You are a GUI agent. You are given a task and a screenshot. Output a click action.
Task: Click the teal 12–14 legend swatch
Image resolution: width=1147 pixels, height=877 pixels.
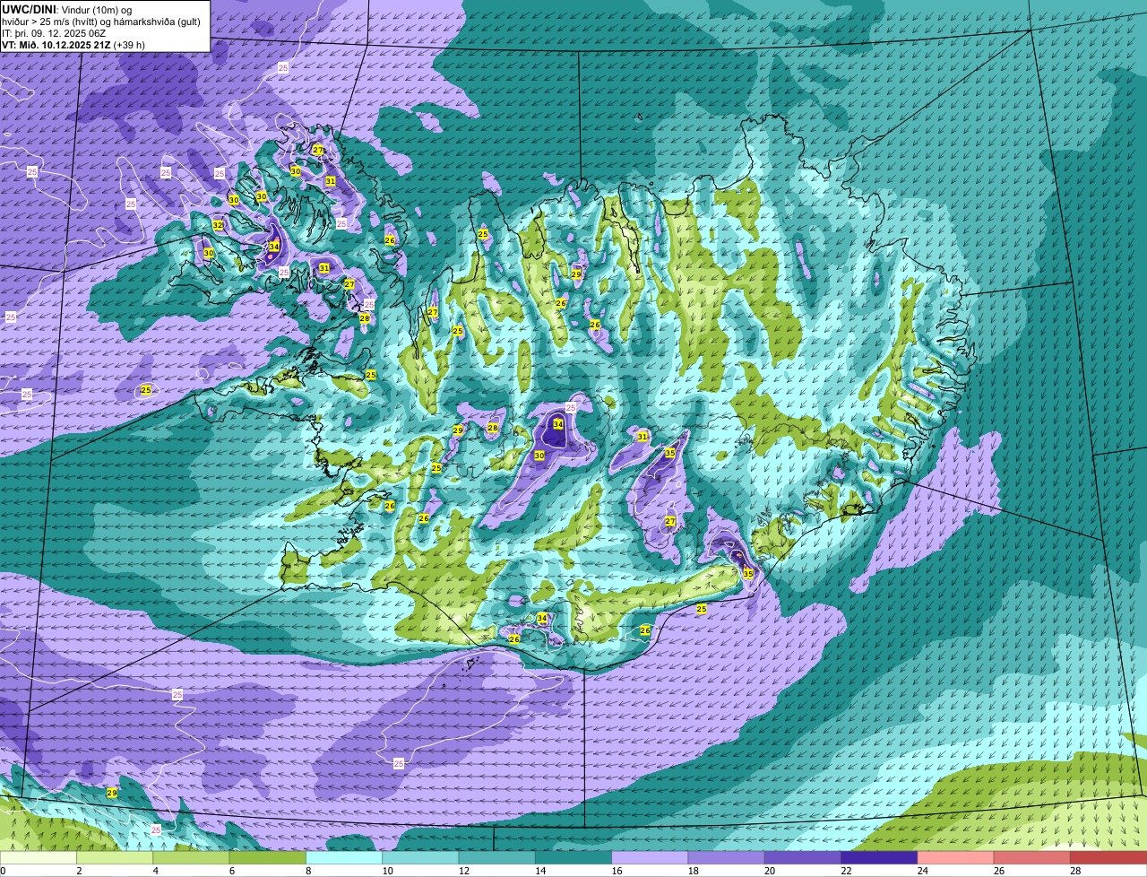point(497,857)
